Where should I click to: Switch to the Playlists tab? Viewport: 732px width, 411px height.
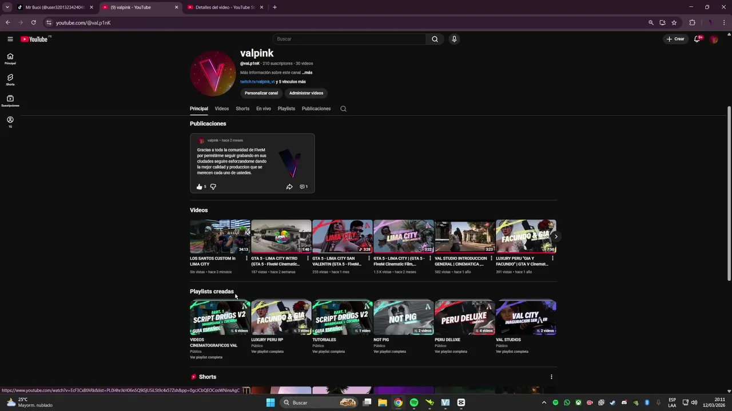click(x=287, y=108)
